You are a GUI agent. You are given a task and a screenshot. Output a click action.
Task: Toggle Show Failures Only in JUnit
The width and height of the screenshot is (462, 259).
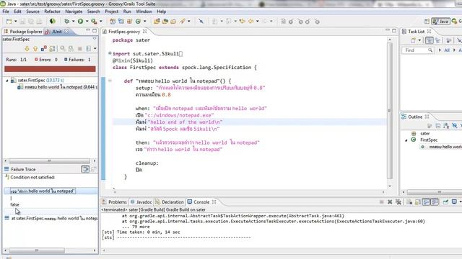click(43, 48)
